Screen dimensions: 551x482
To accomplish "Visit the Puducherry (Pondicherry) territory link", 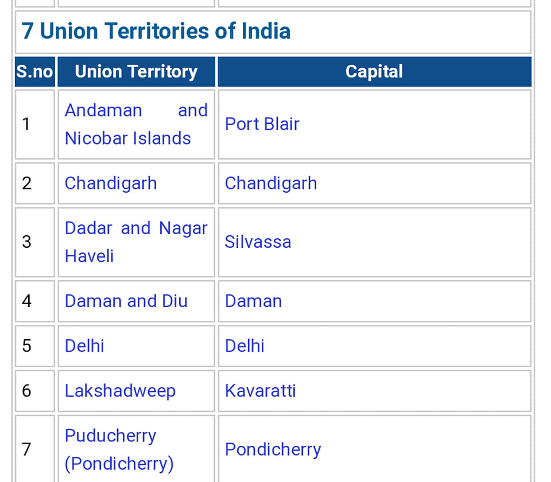I will tap(119, 450).
